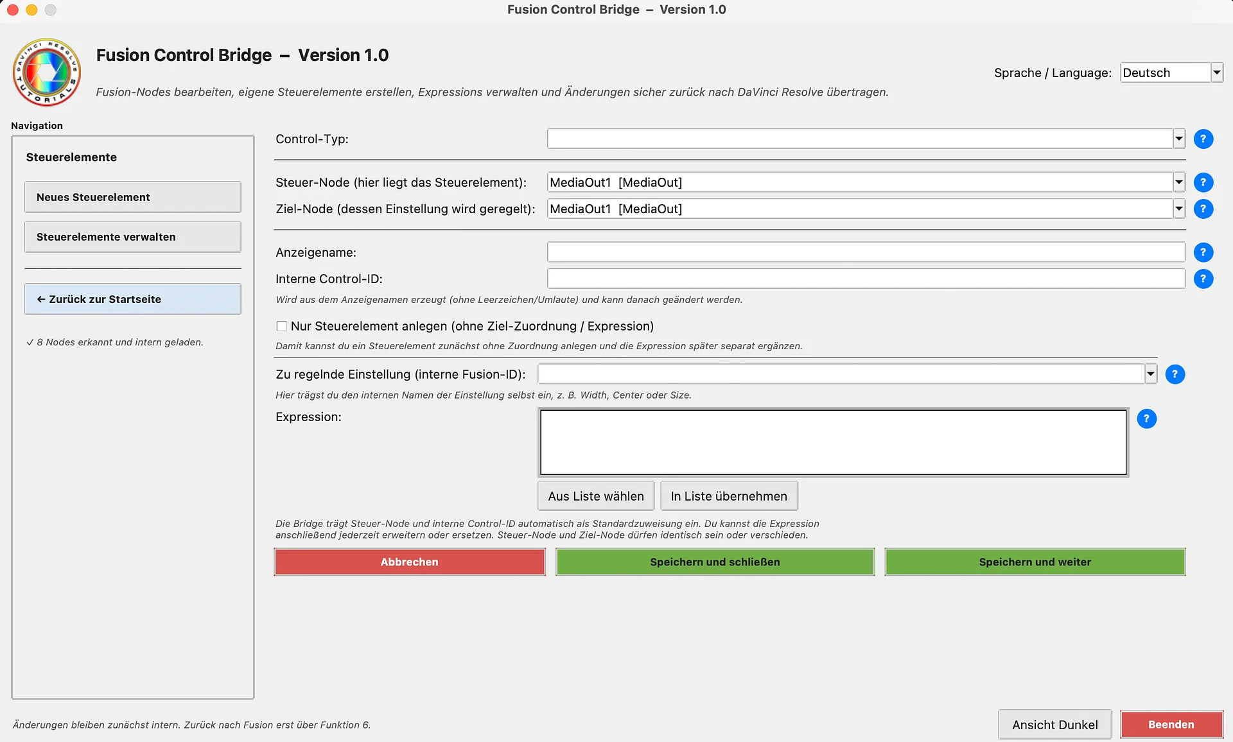The height and width of the screenshot is (742, 1233).
Task: Expand the Control-Typ dropdown arrow
Action: [1179, 139]
